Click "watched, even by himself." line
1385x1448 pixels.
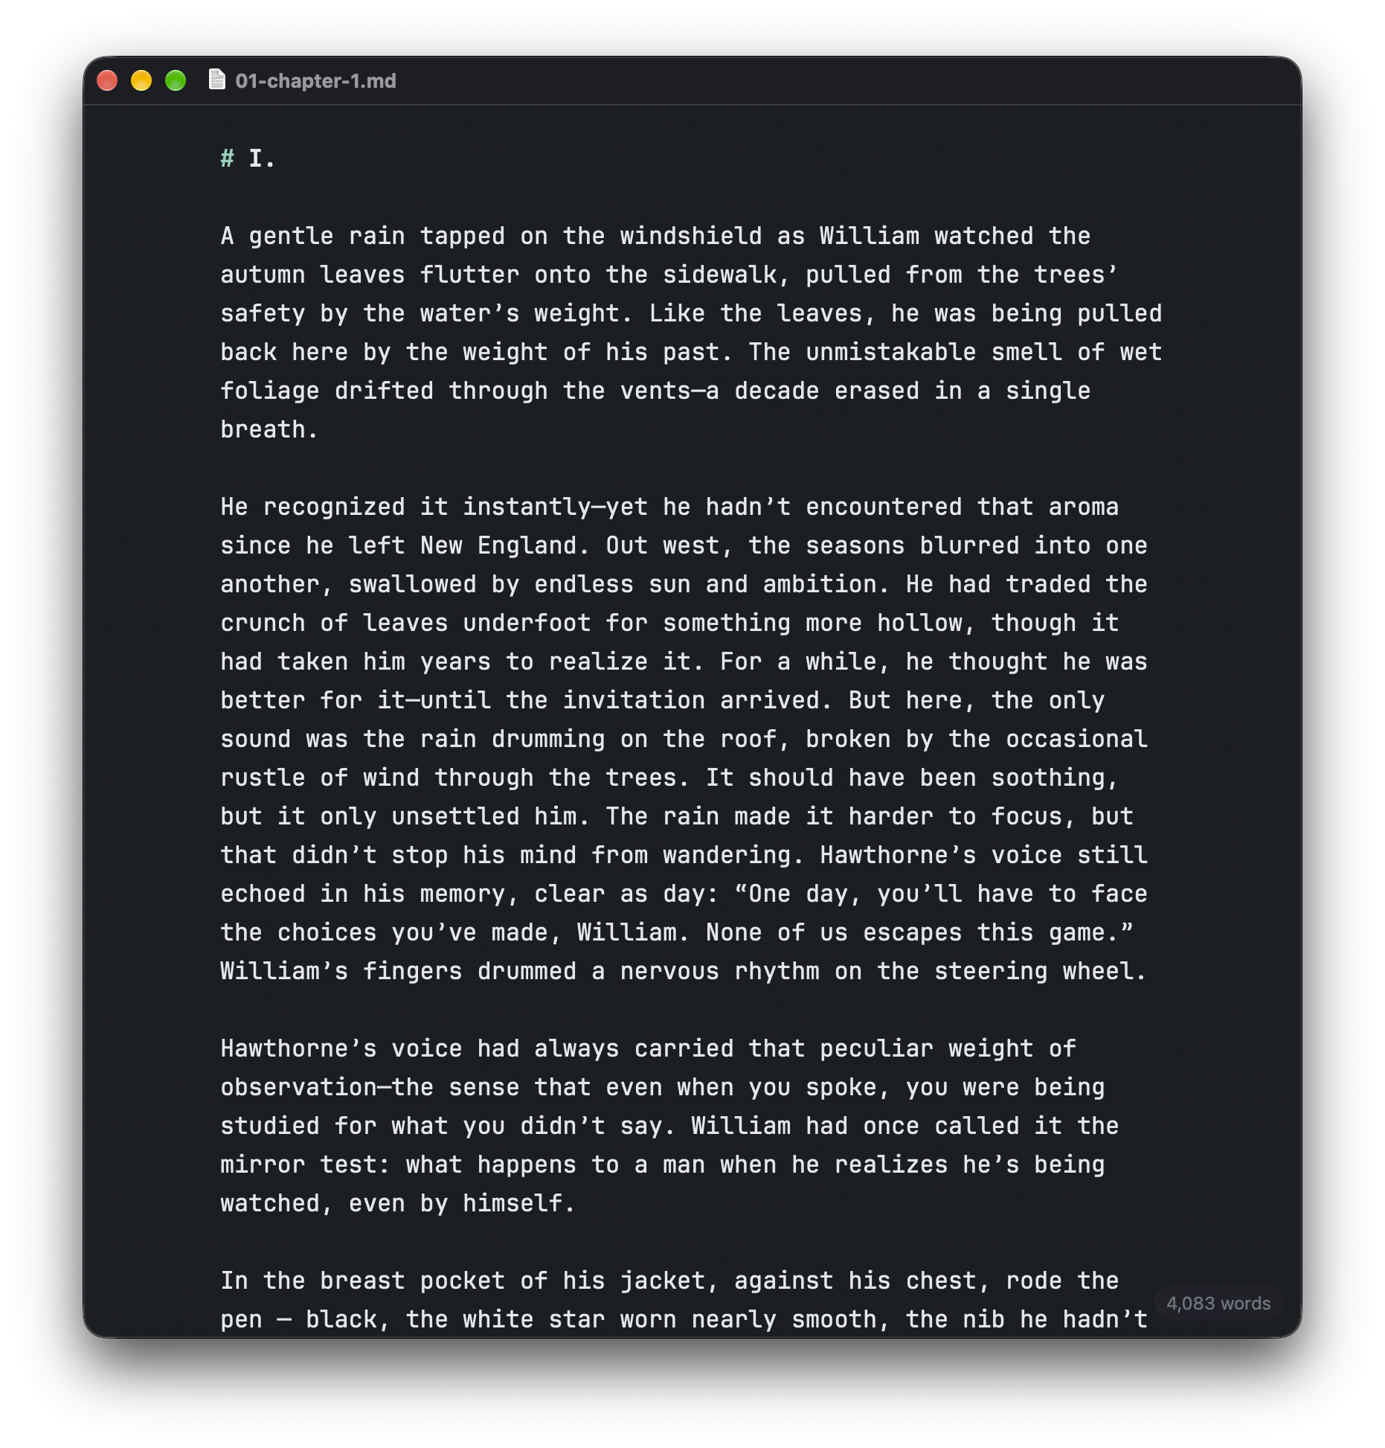[398, 1203]
